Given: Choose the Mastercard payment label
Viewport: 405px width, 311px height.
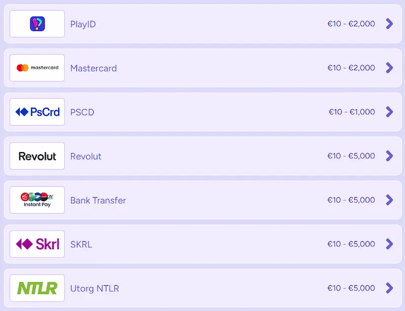Looking at the screenshot, I should pyautogui.click(x=94, y=68).
